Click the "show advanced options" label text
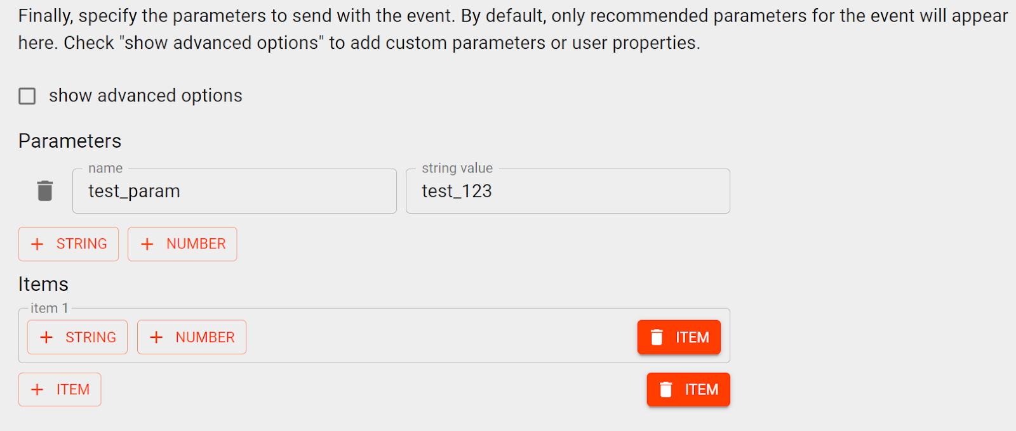This screenshot has width=1016, height=431. pyautogui.click(x=145, y=96)
